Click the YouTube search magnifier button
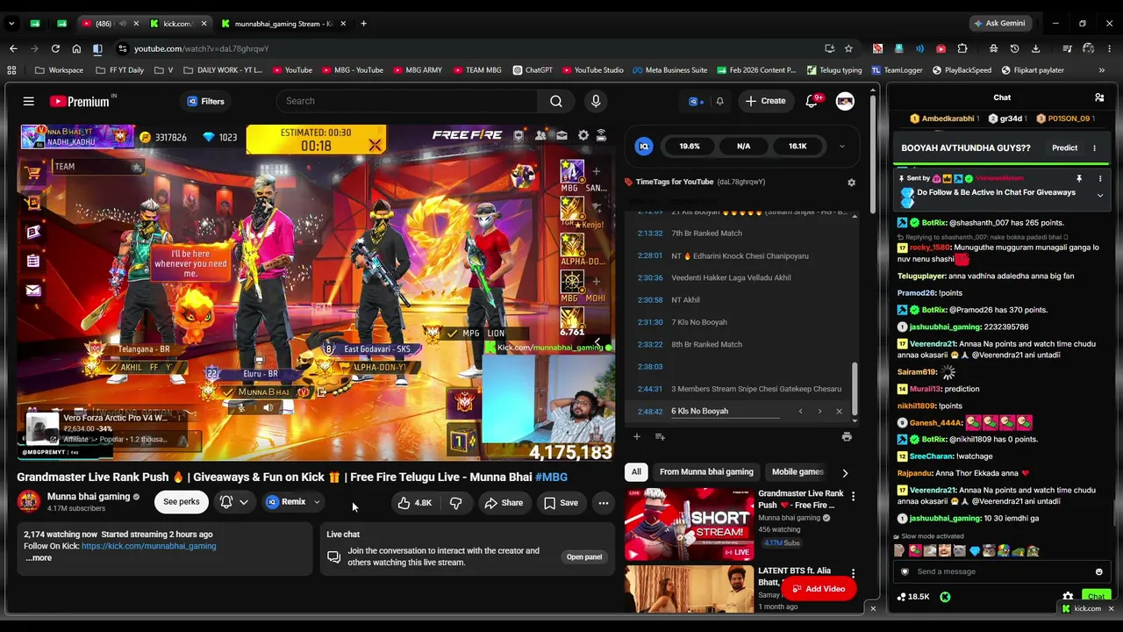Screen dimensions: 1123x632 coord(556,101)
